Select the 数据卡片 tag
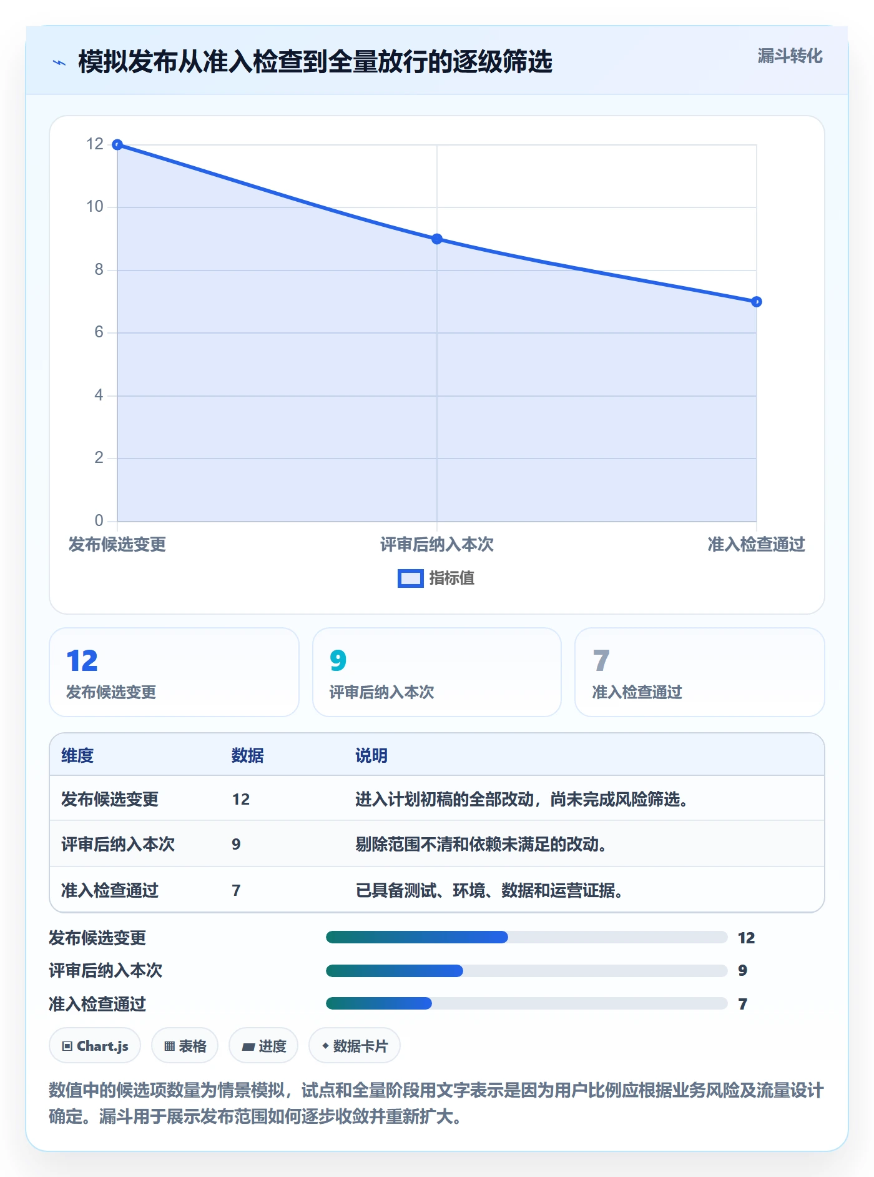This screenshot has width=874, height=1177. (355, 1046)
